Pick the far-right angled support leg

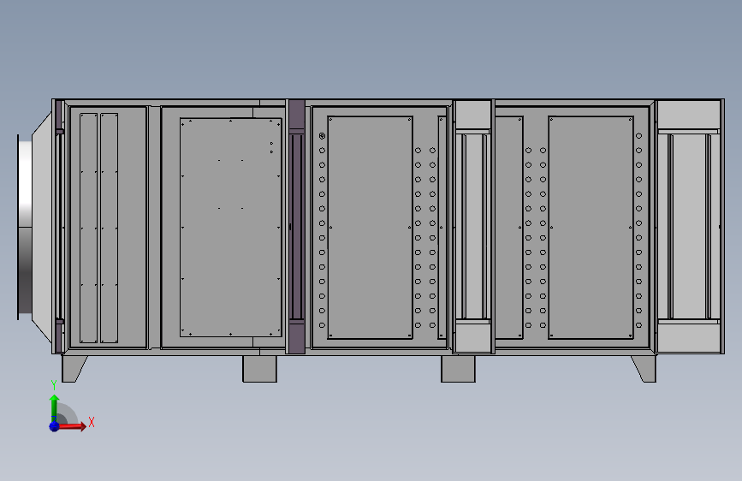(x=644, y=369)
